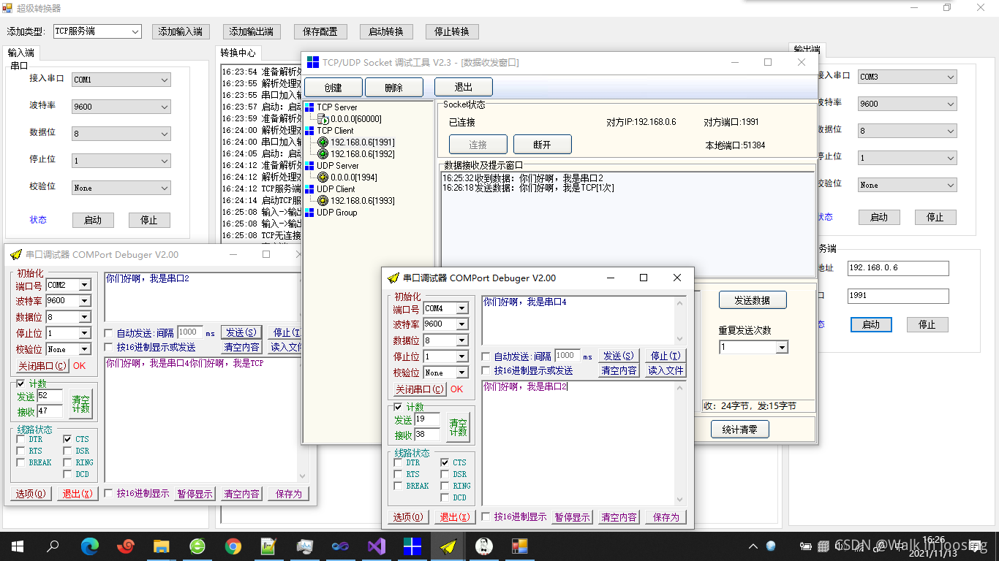Image resolution: width=999 pixels, height=561 pixels.
Task: Open the Windows Start menu
Action: tap(18, 546)
